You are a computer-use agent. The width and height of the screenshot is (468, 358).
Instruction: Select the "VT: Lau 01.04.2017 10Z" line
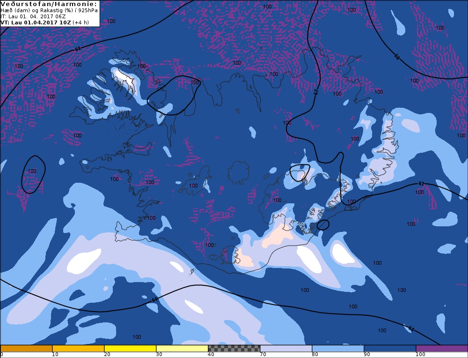point(35,22)
